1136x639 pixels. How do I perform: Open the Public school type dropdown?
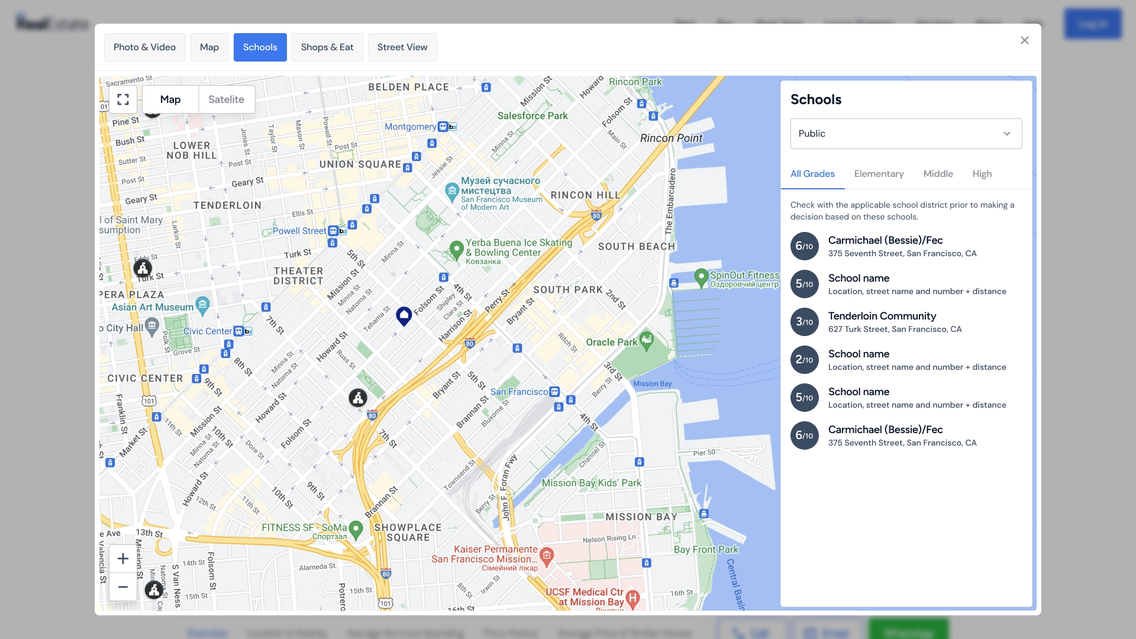[906, 134]
